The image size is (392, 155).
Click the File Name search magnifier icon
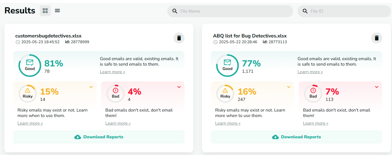coord(175,11)
